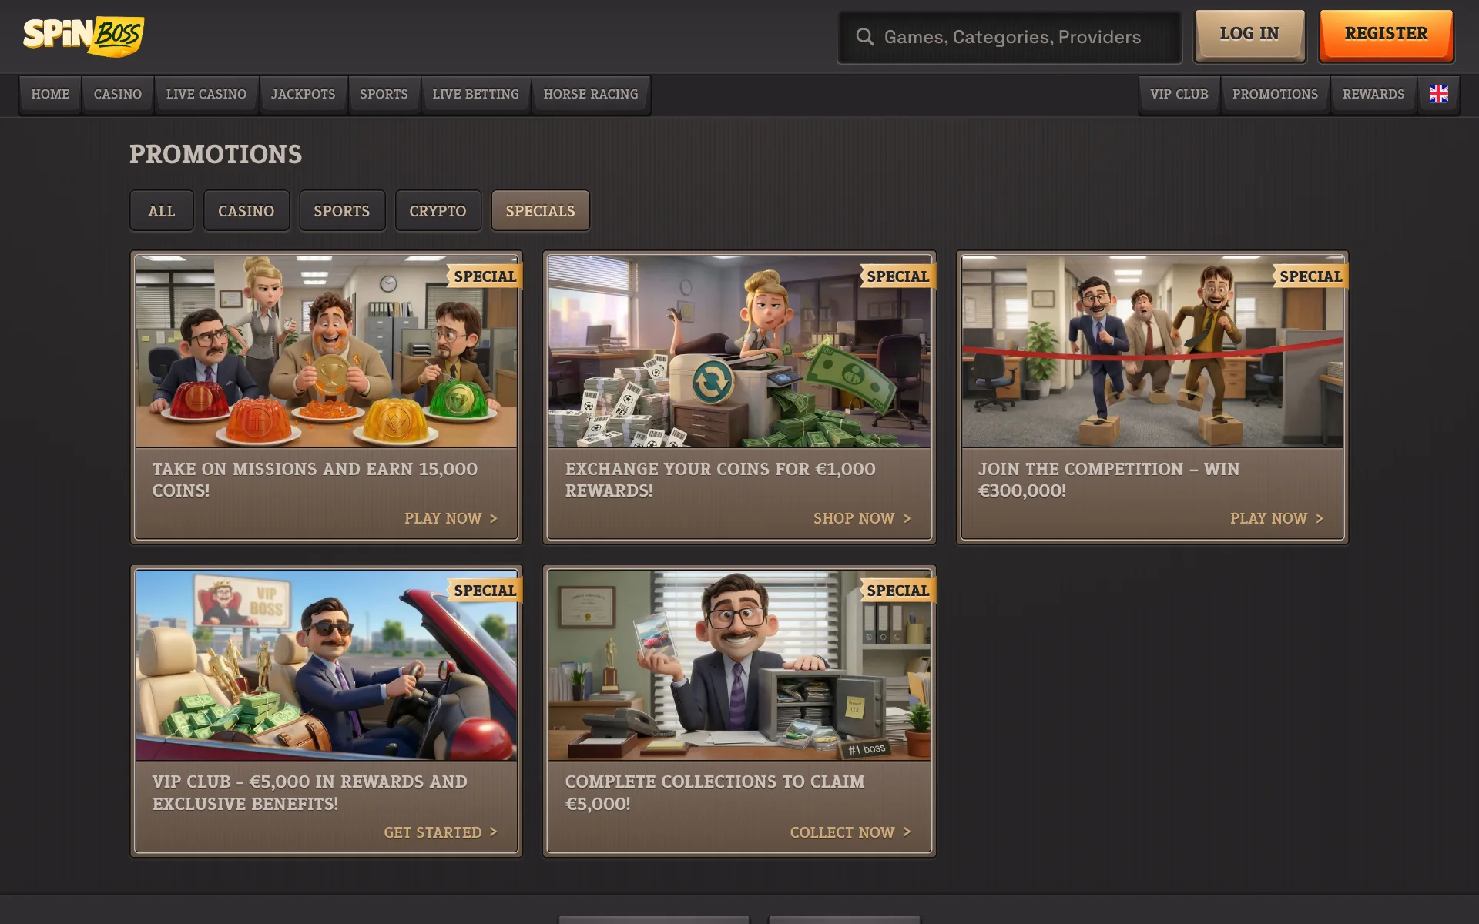Open the VIP CLUB menu item
This screenshot has width=1479, height=924.
tap(1179, 94)
